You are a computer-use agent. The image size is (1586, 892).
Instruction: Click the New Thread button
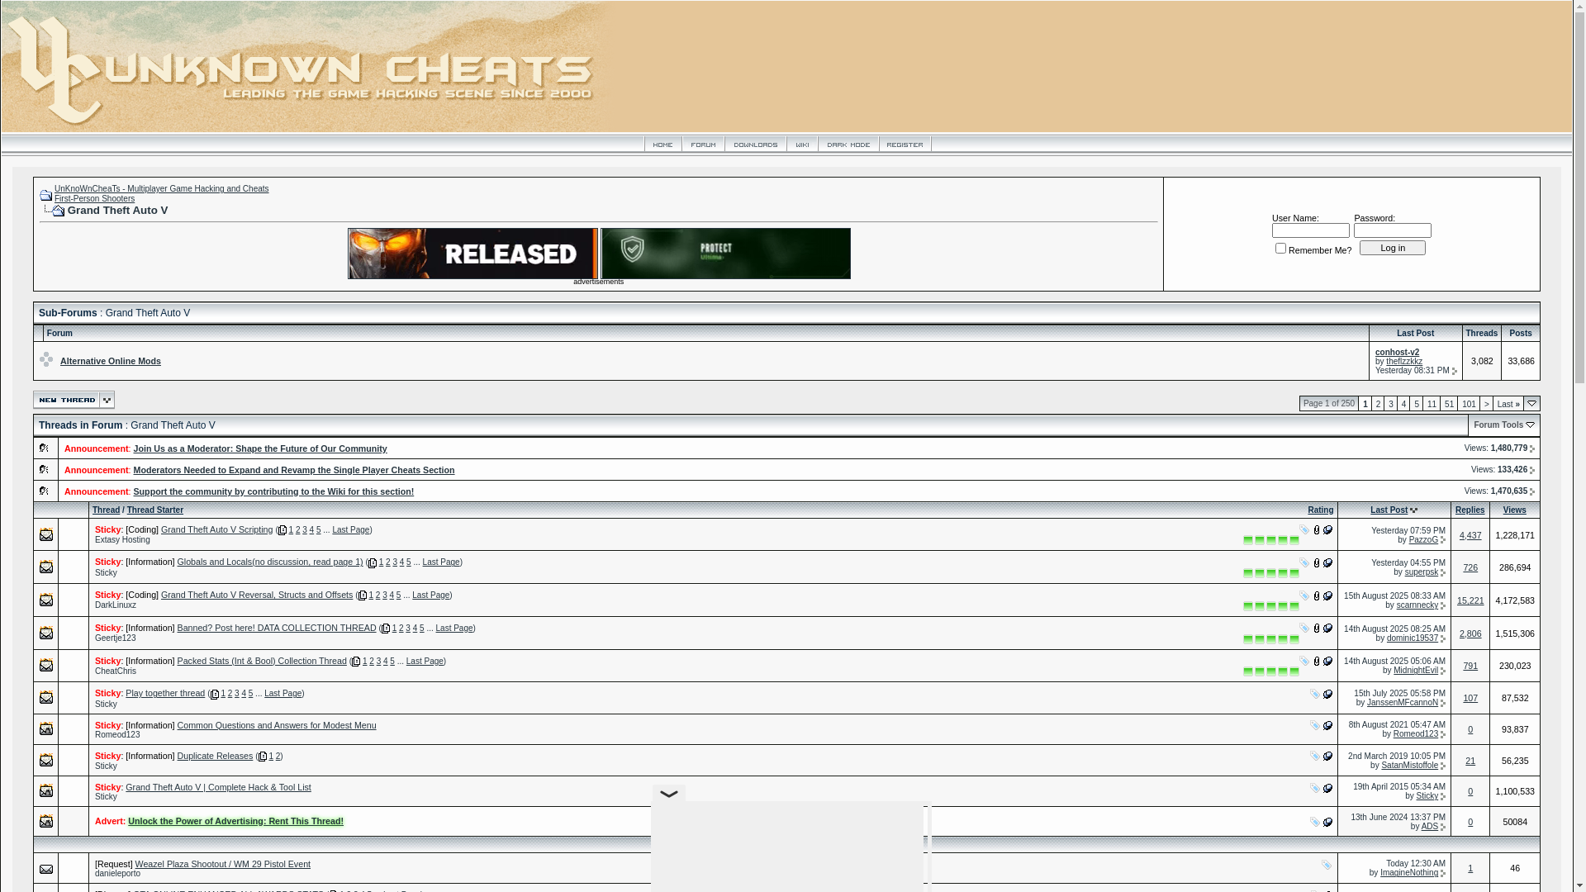pyautogui.click(x=74, y=400)
